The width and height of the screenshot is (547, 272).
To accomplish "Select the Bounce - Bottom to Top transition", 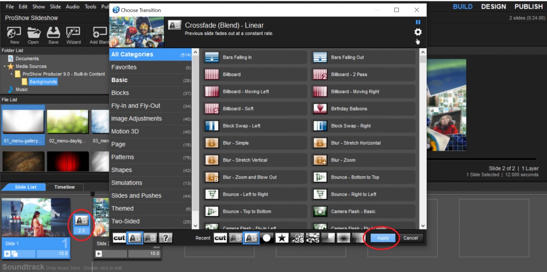I will point(363,177).
